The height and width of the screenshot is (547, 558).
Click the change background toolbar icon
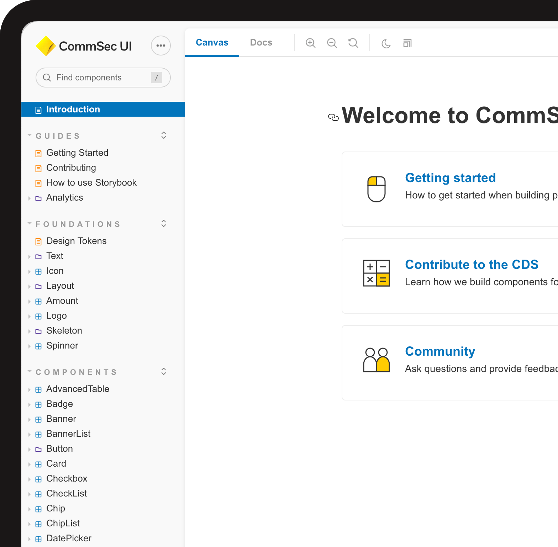pyautogui.click(x=407, y=43)
